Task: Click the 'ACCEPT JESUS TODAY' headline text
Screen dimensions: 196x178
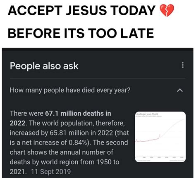Action: point(81,10)
